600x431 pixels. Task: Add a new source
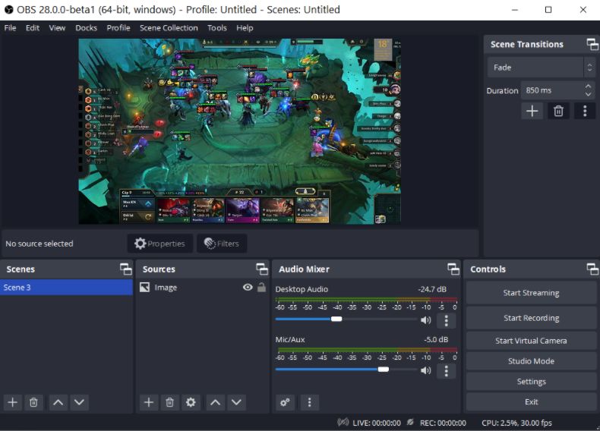149,402
